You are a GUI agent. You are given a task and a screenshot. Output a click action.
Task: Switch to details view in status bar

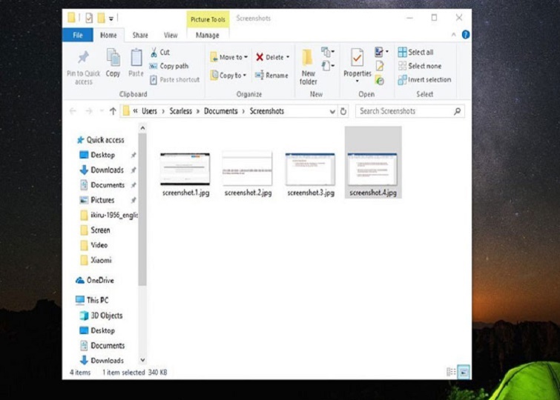[x=451, y=372]
